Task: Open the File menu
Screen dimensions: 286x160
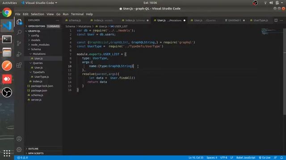Action: coord(18,14)
